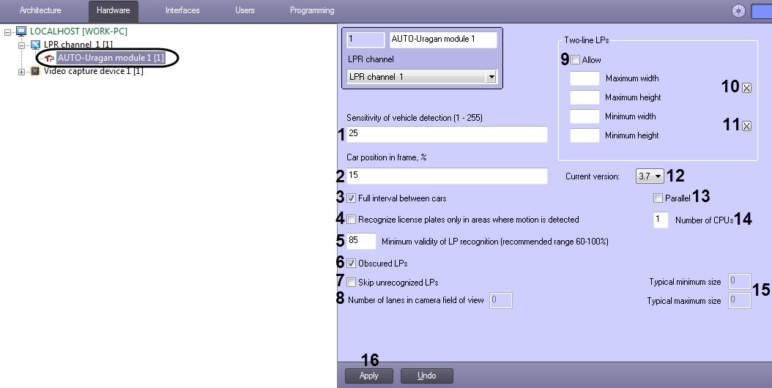This screenshot has height=388, width=772.
Task: Open the Programming tab
Action: tap(311, 10)
